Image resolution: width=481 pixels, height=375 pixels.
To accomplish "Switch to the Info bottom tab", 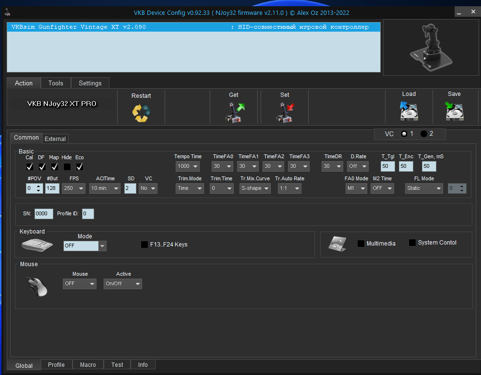I will pyautogui.click(x=143, y=364).
